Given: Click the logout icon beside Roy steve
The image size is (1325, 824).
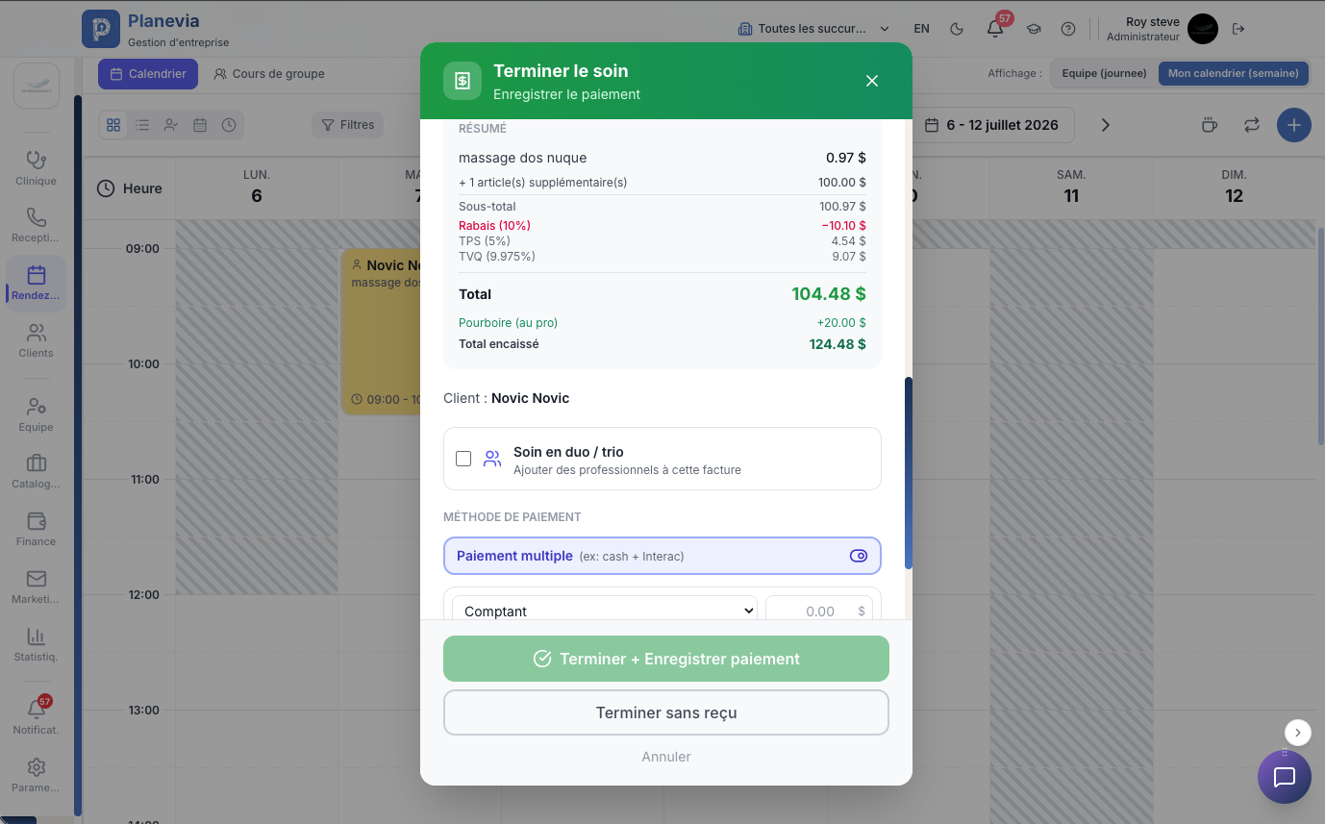Looking at the screenshot, I should tap(1238, 29).
